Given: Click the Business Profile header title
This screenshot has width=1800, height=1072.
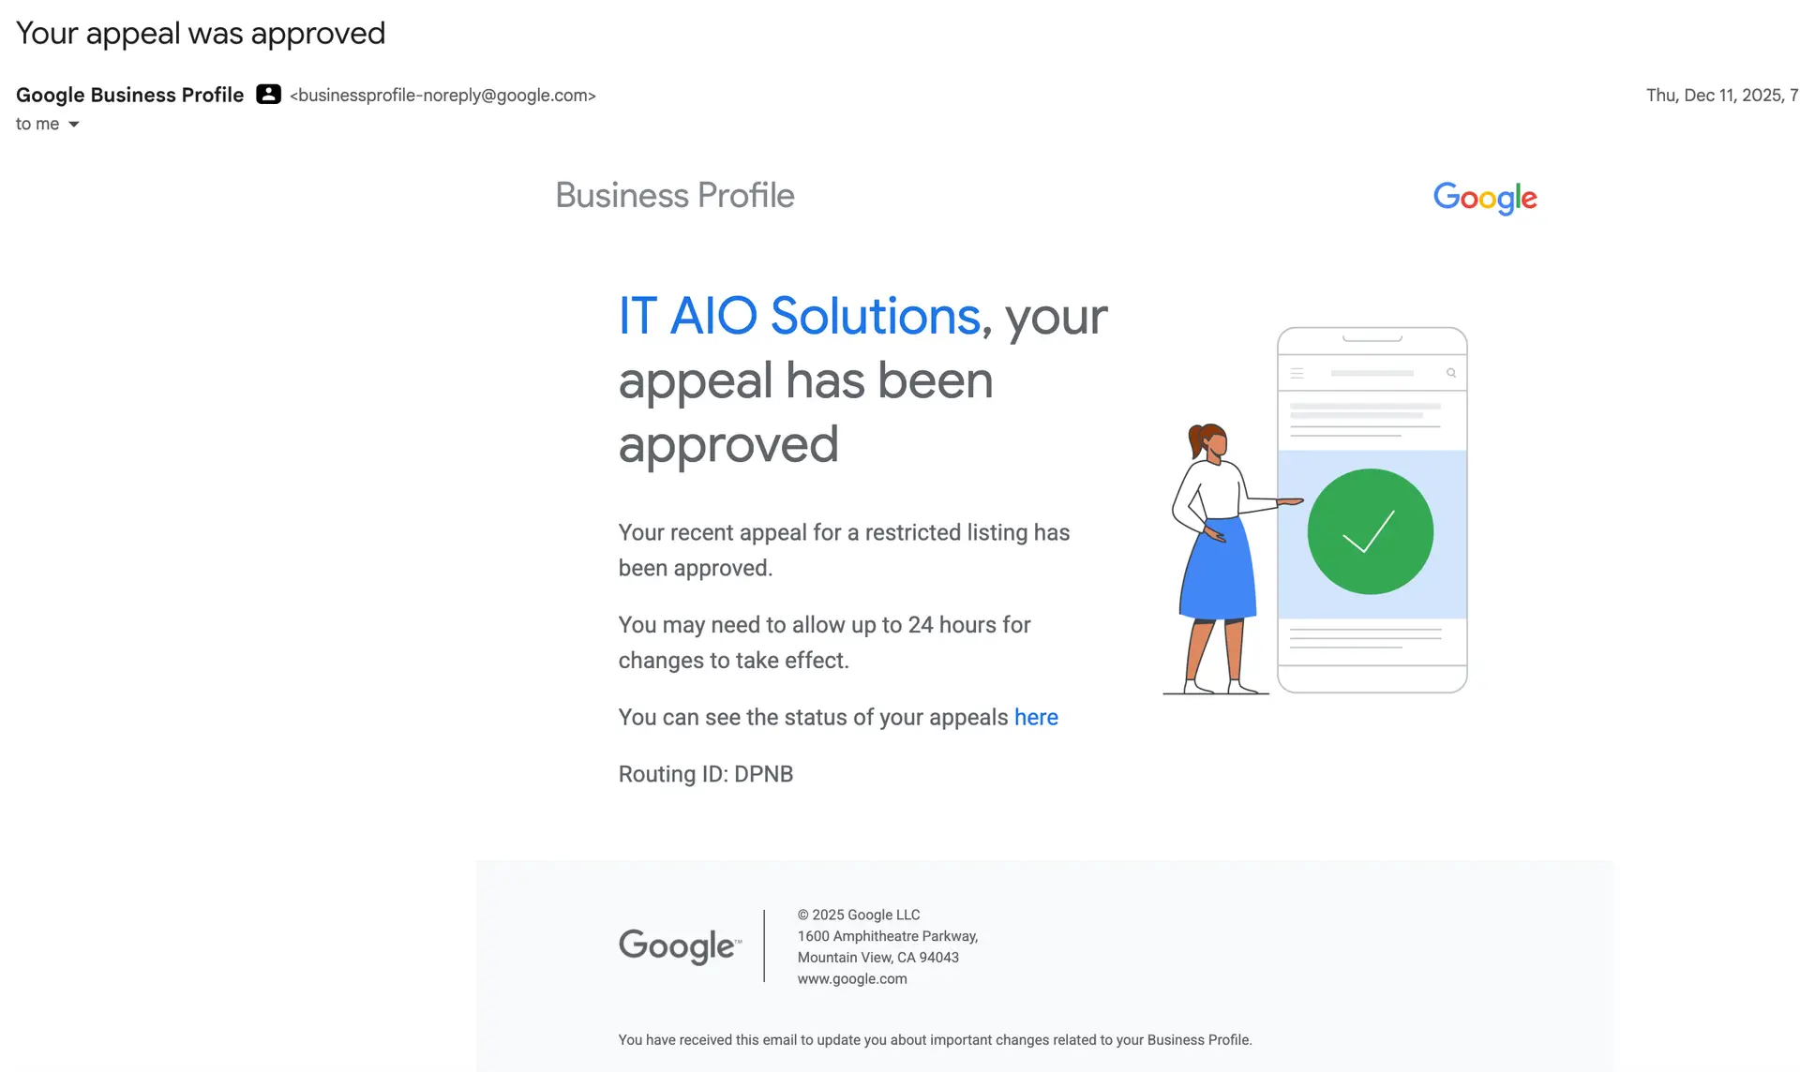Looking at the screenshot, I should click(675, 195).
